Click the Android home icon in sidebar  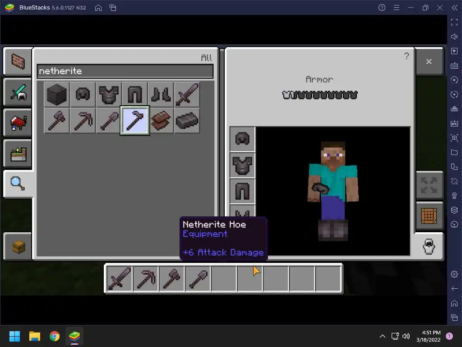pyautogui.click(x=454, y=303)
